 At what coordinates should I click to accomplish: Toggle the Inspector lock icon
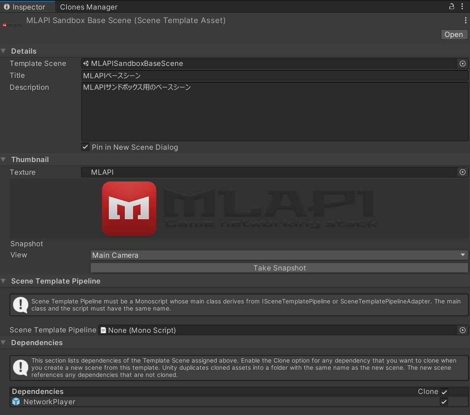[x=451, y=6]
